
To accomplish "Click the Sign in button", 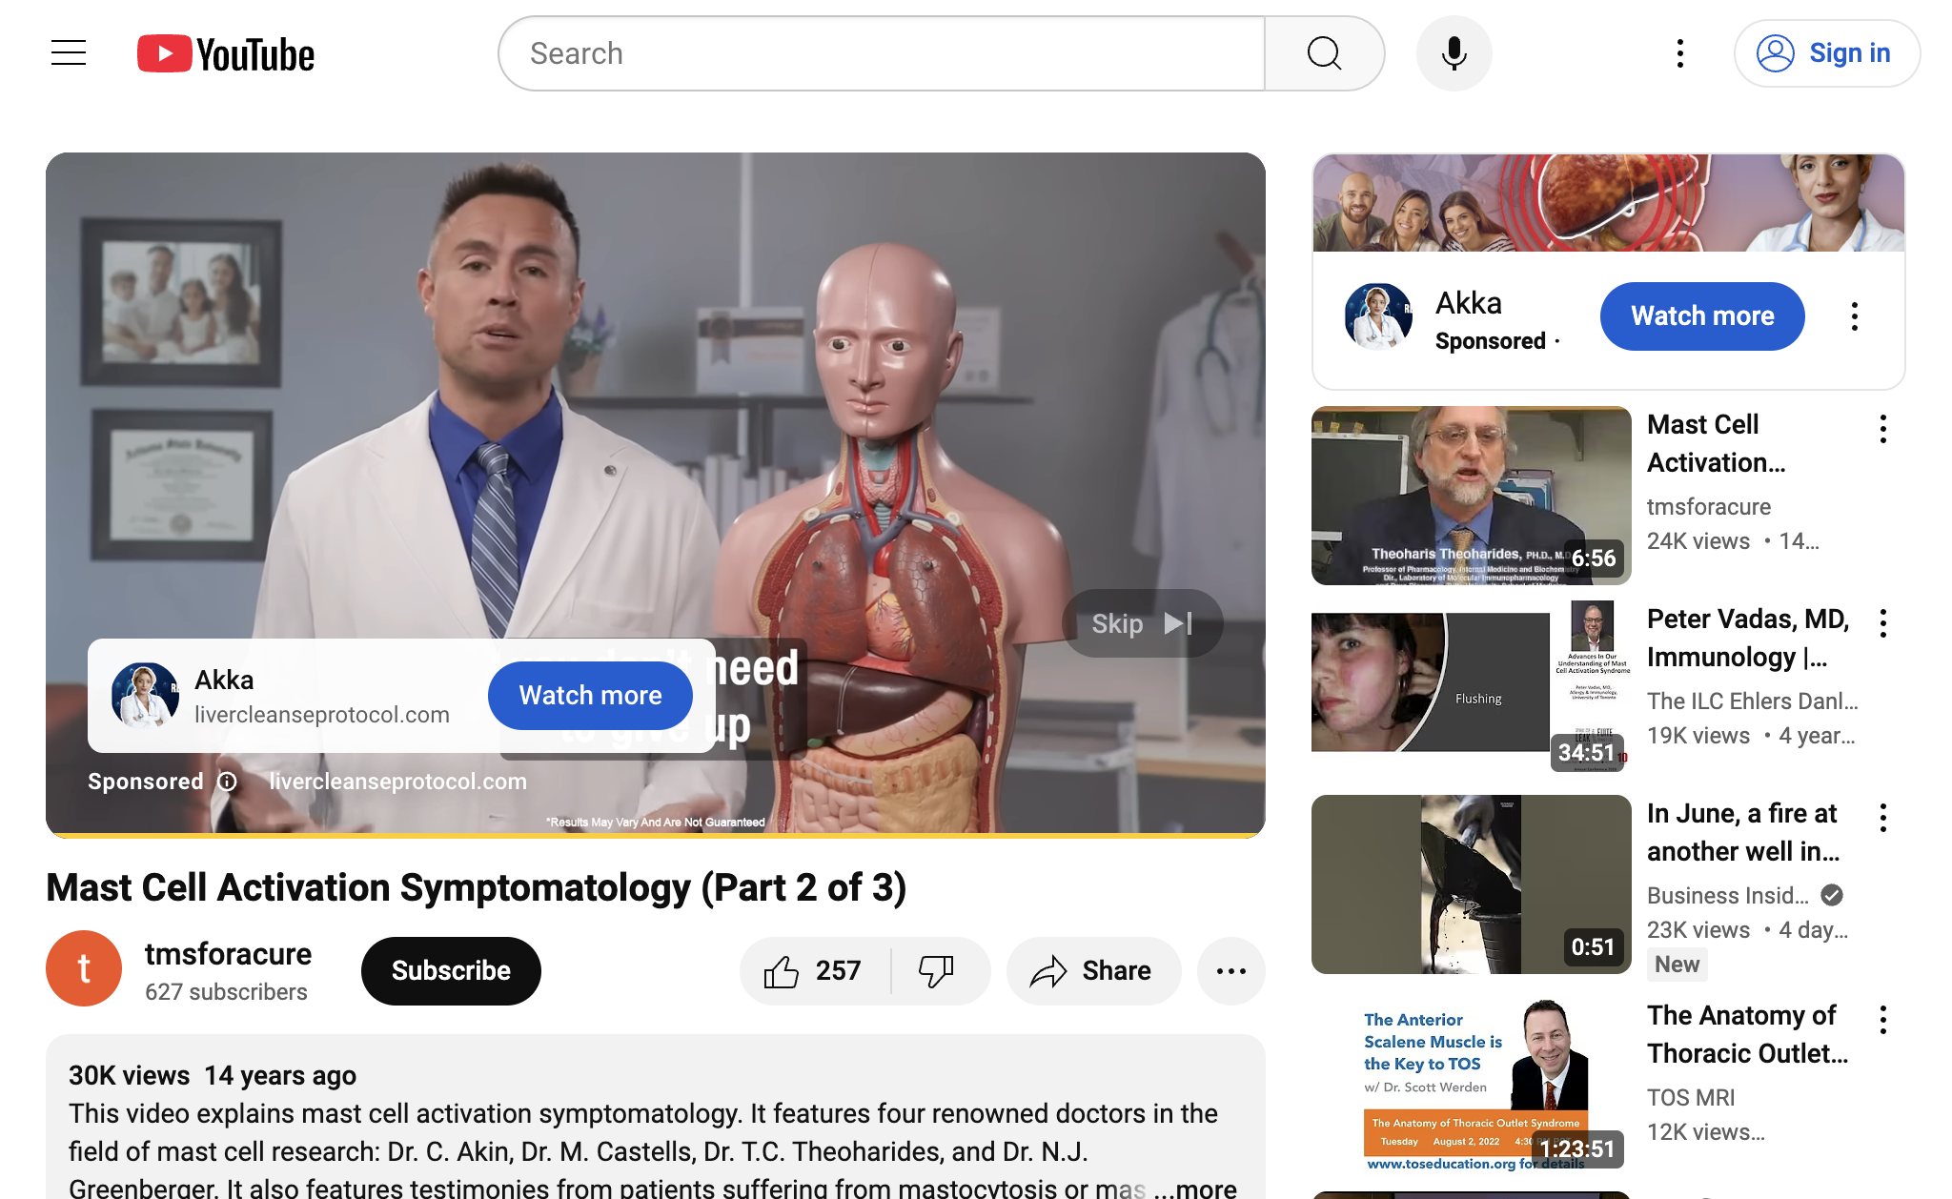I will (x=1826, y=53).
